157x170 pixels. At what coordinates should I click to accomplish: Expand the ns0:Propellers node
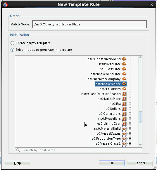(130, 119)
